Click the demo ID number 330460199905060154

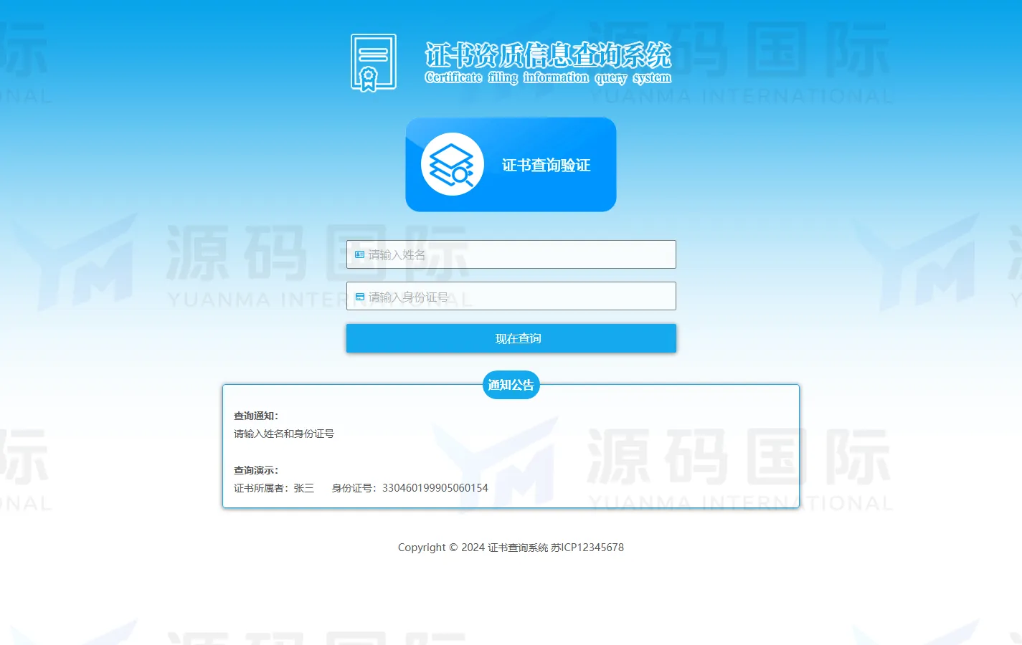435,488
